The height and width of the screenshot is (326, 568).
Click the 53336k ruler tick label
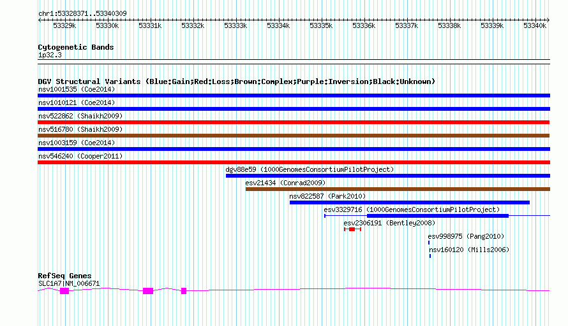click(x=364, y=26)
